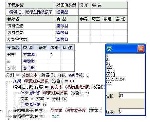The image size is (150, 122).
Task: Click the 总长 input field showing 27
Action: [132, 96]
